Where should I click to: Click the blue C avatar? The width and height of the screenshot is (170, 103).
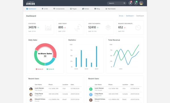91,95
